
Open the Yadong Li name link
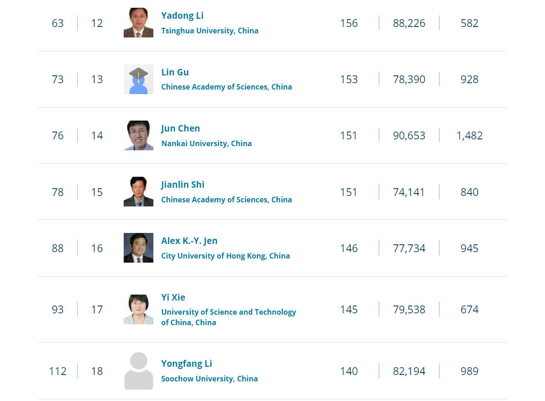[182, 16]
